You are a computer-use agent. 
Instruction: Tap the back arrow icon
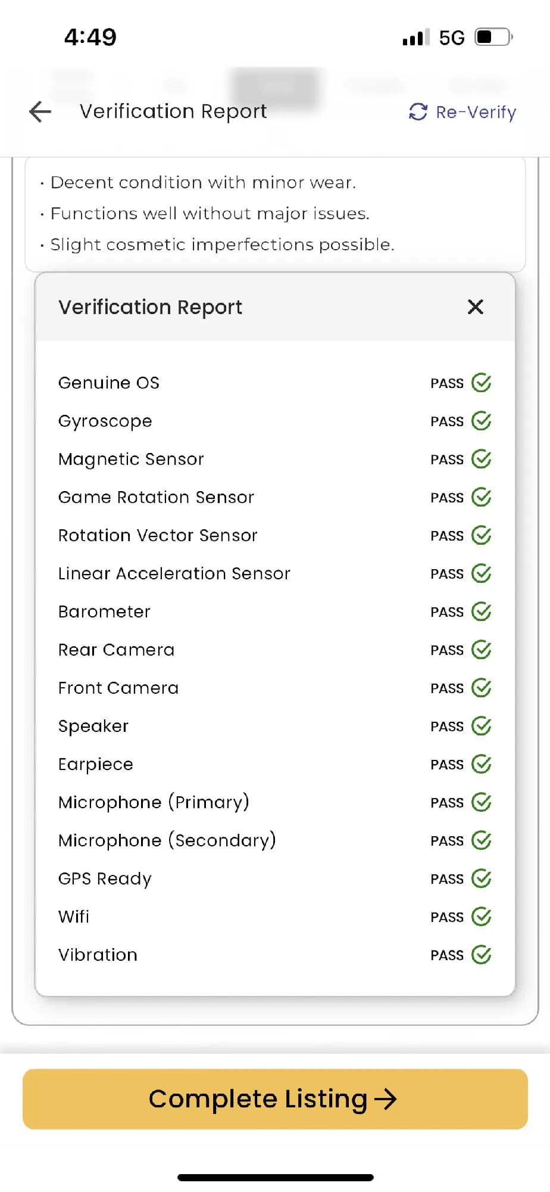40,111
